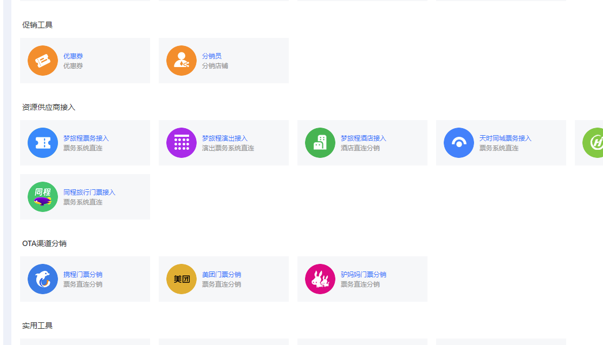The image size is (603, 345).
Task: Click the orange 优惠券 coupon icon
Action: point(43,61)
